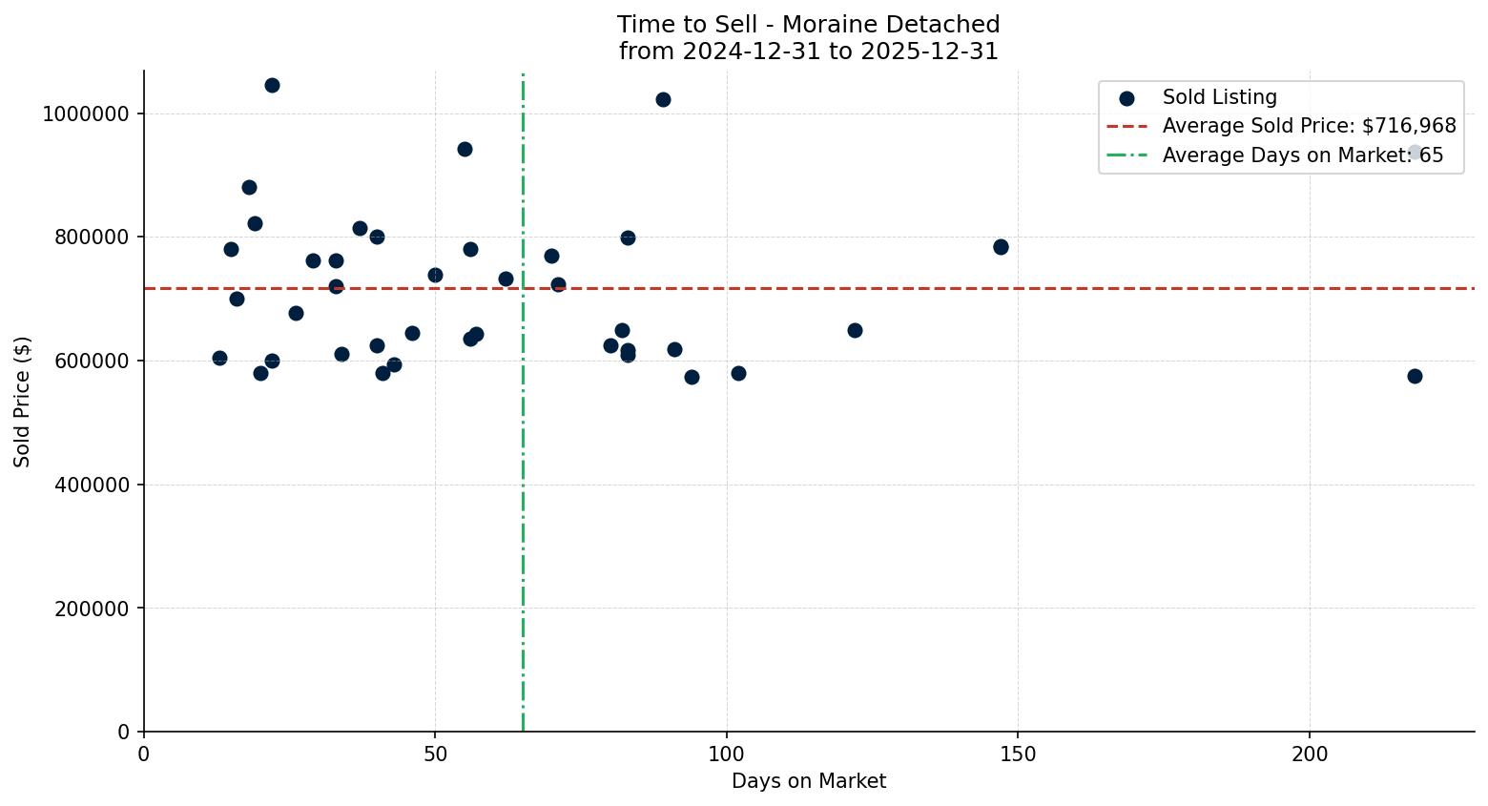Select the highest-priced data point above 1,000,000
The image size is (1488, 806).
273,85
